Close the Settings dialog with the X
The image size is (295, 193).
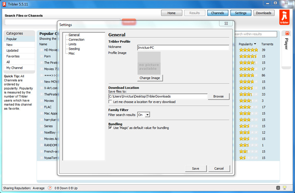click(225, 24)
